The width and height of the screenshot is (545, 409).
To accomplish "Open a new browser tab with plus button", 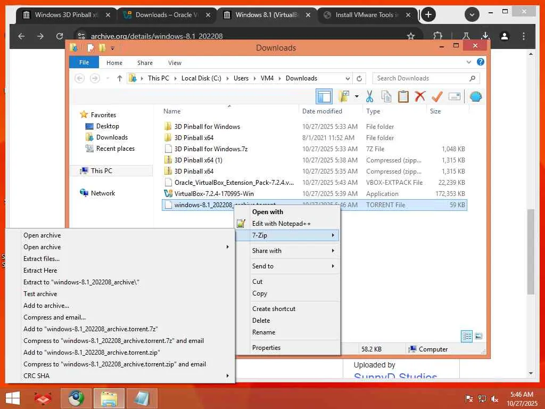I will [428, 14].
